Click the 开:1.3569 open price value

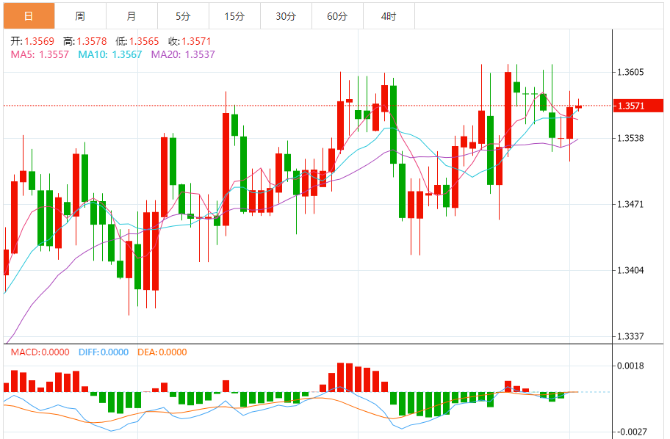tap(32, 41)
